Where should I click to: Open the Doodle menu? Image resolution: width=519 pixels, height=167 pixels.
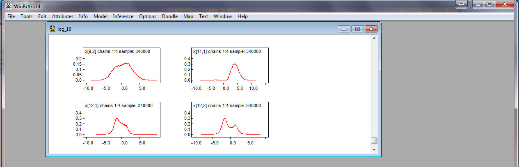170,16
